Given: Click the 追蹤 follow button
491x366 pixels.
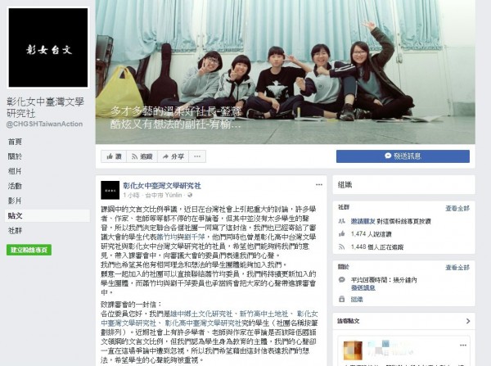Looking at the screenshot, I should click(x=142, y=156).
